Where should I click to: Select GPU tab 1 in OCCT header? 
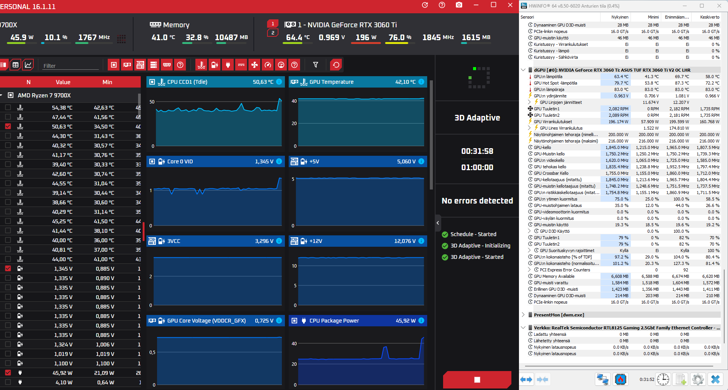(272, 23)
